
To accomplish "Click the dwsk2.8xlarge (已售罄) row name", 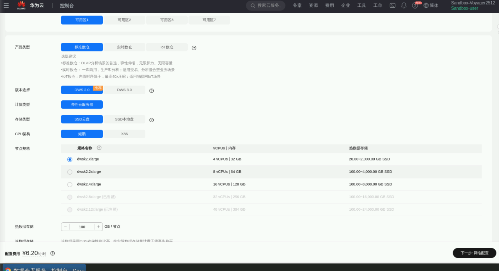I will tap(96, 197).
